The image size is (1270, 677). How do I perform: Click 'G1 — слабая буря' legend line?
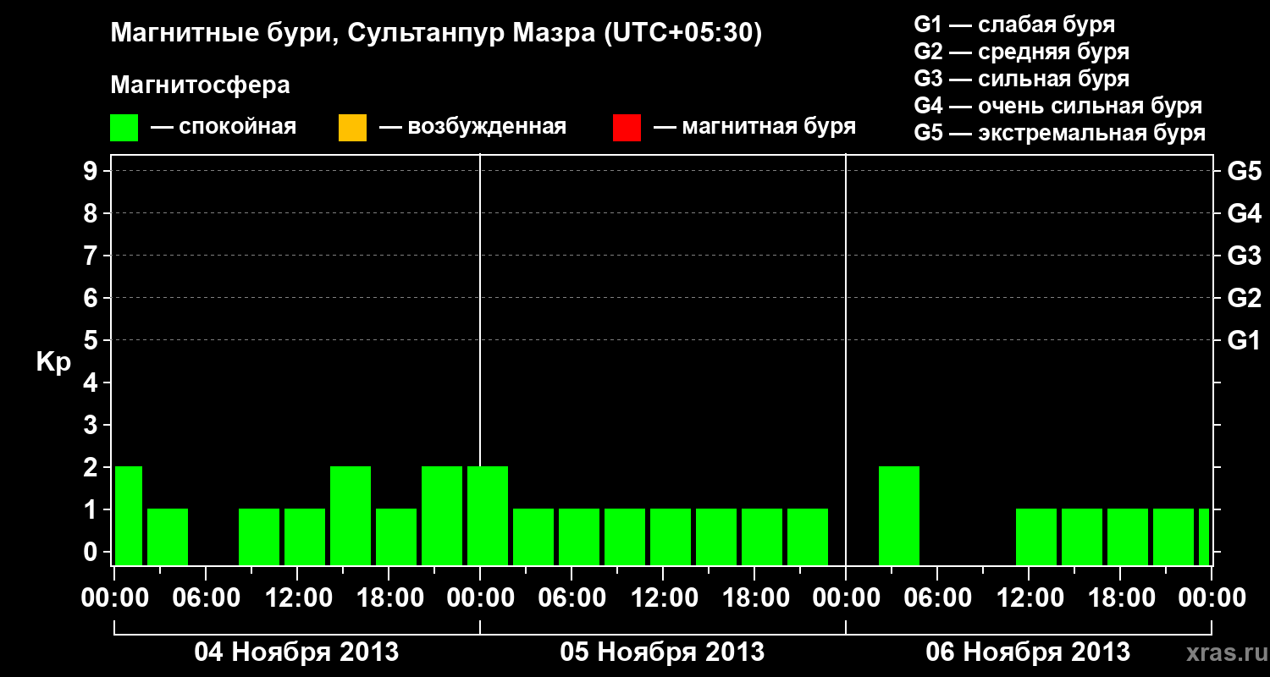pos(1014,25)
